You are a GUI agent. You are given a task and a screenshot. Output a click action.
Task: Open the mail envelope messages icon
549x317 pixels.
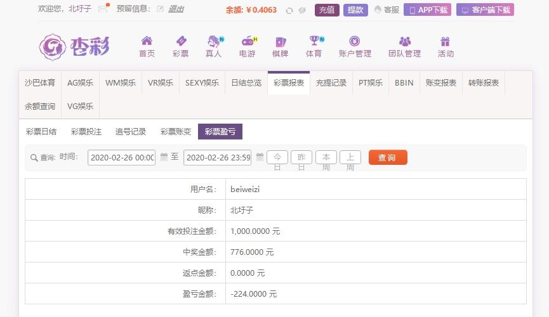click(x=103, y=10)
